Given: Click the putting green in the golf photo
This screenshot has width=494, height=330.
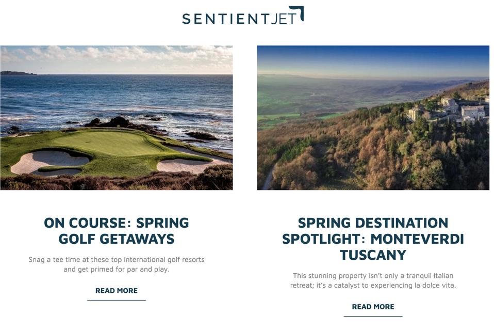Looking at the screenshot, I should click(x=110, y=143).
